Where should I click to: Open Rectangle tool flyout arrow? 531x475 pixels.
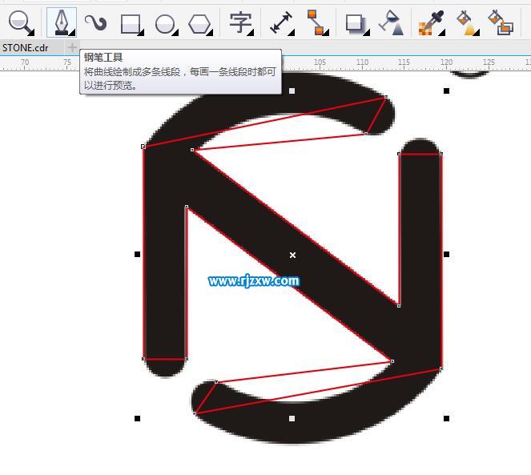point(141,33)
